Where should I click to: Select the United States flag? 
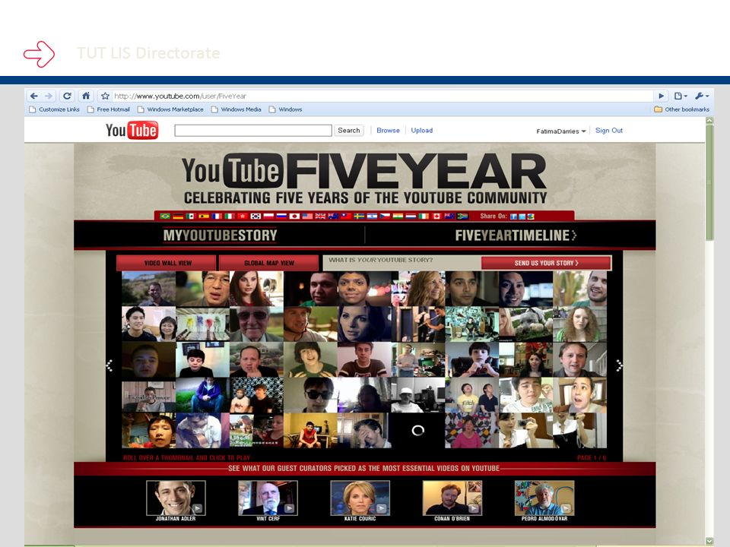307,217
